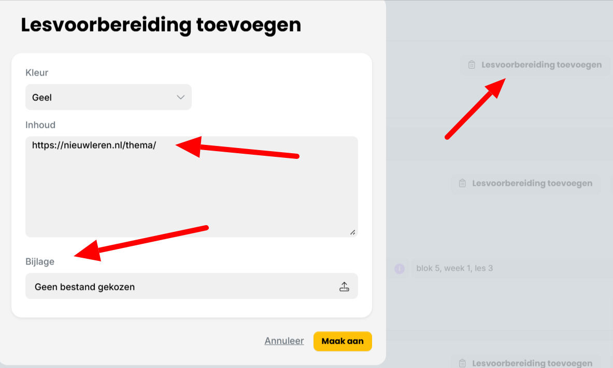Click the Inhoud field label

click(40, 125)
